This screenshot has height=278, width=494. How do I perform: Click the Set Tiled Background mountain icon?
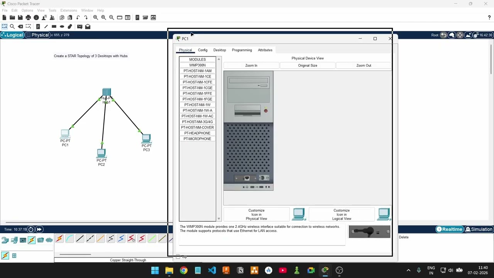(x=468, y=35)
